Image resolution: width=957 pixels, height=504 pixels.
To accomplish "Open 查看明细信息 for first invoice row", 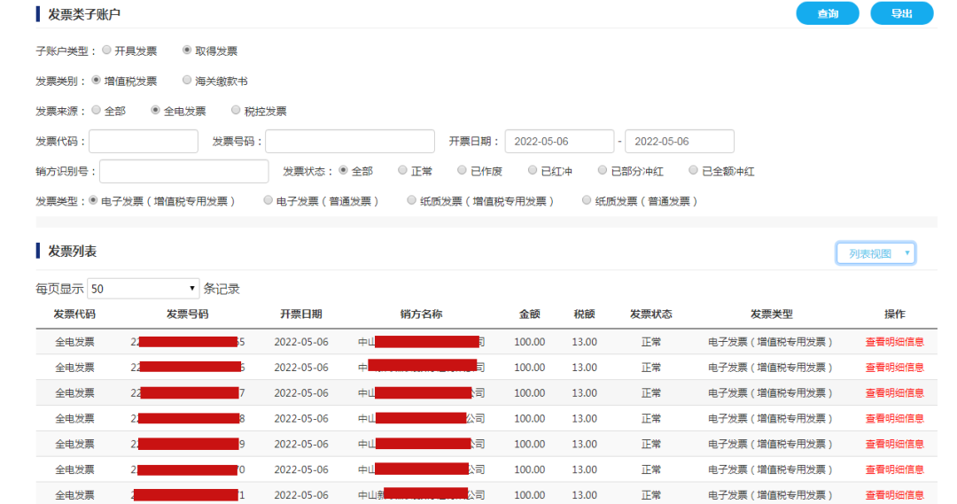I will click(895, 342).
